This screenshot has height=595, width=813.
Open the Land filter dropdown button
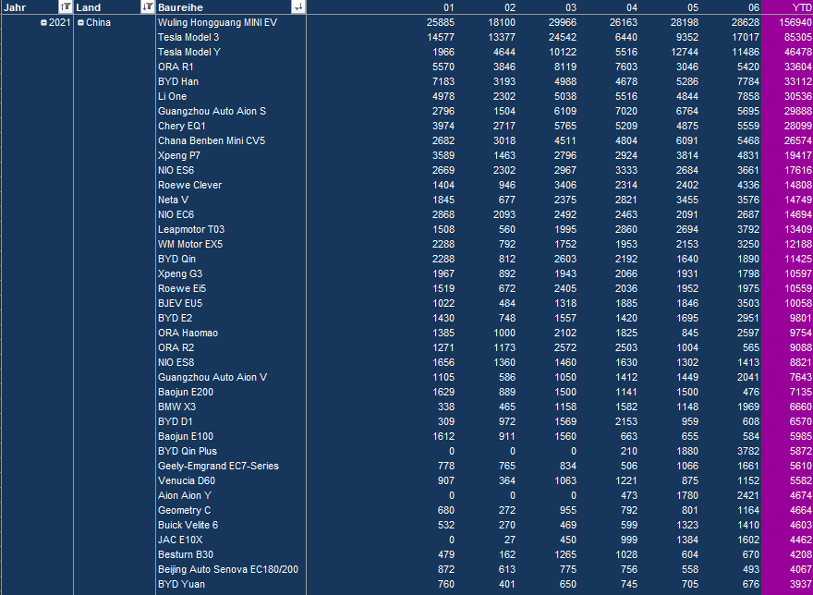[147, 7]
